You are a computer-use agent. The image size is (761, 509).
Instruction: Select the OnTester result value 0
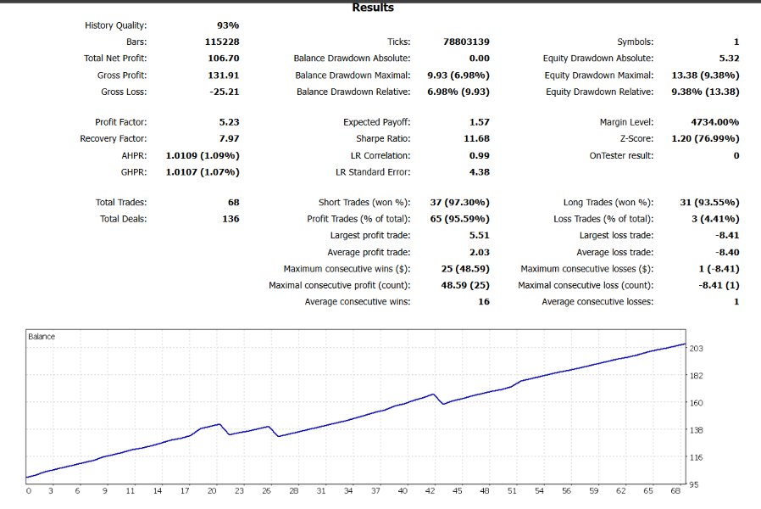point(736,154)
